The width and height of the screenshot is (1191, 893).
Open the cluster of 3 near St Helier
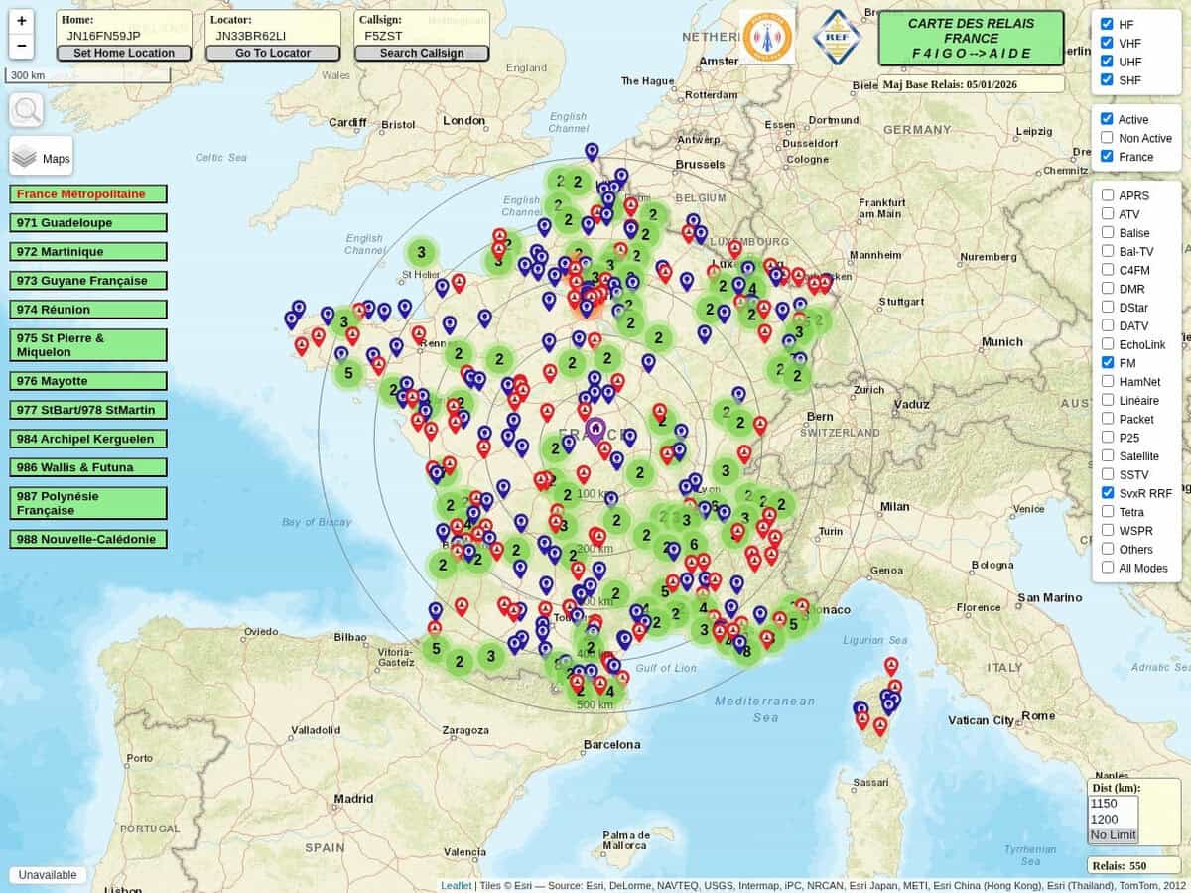421,252
